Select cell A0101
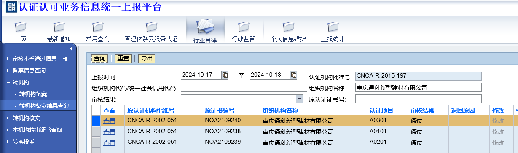The height and width of the screenshot is (153, 518). tap(387, 132)
